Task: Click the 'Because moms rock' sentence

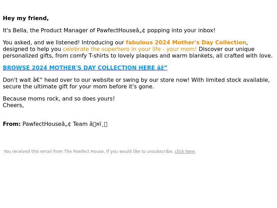Action: [59, 98]
